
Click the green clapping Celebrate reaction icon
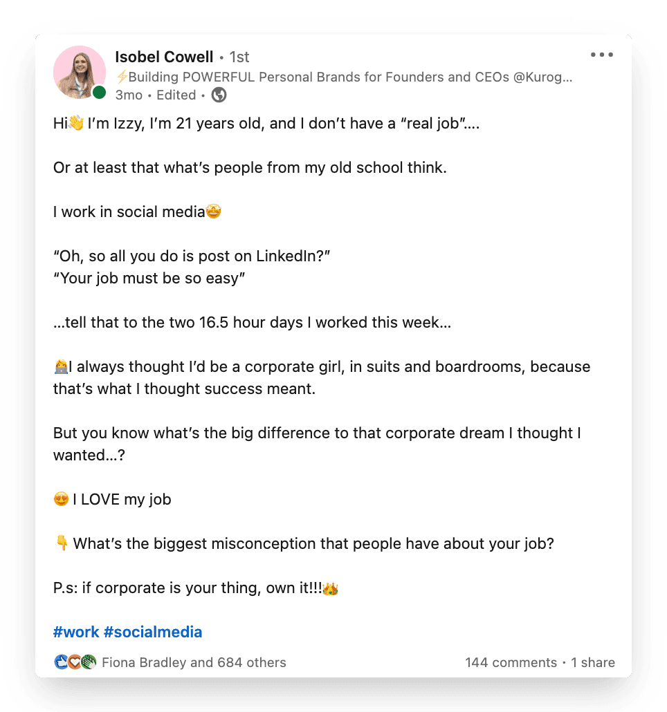(x=87, y=662)
